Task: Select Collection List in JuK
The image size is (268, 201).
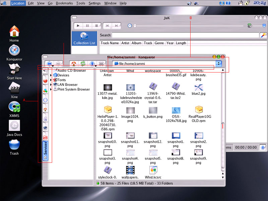Action: click(x=84, y=39)
